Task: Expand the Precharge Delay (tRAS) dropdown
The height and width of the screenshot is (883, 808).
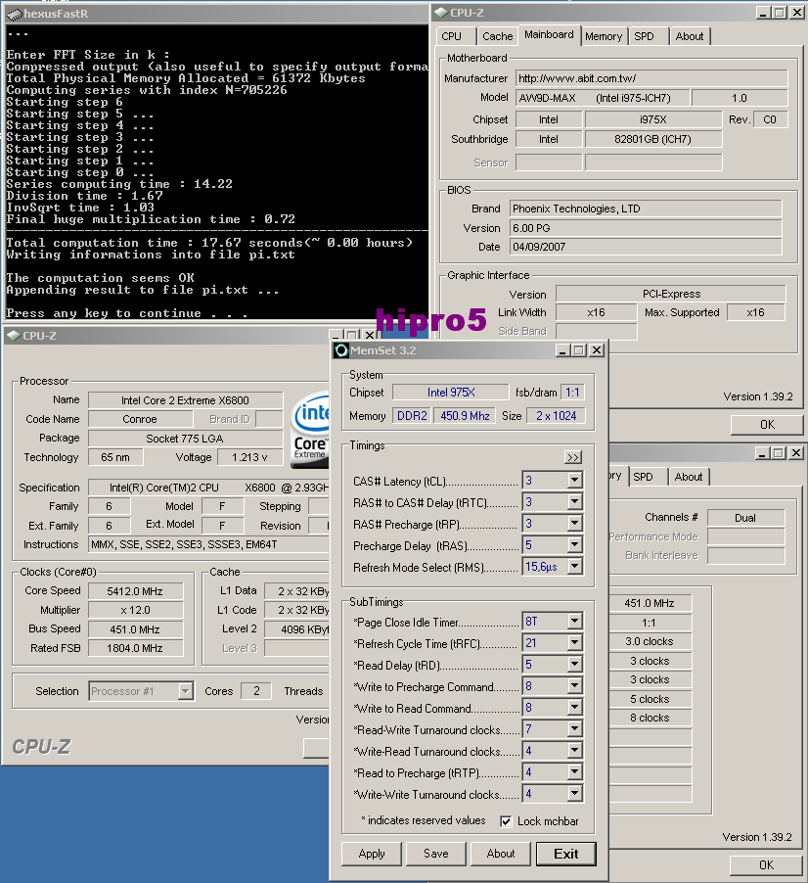Action: tap(574, 544)
